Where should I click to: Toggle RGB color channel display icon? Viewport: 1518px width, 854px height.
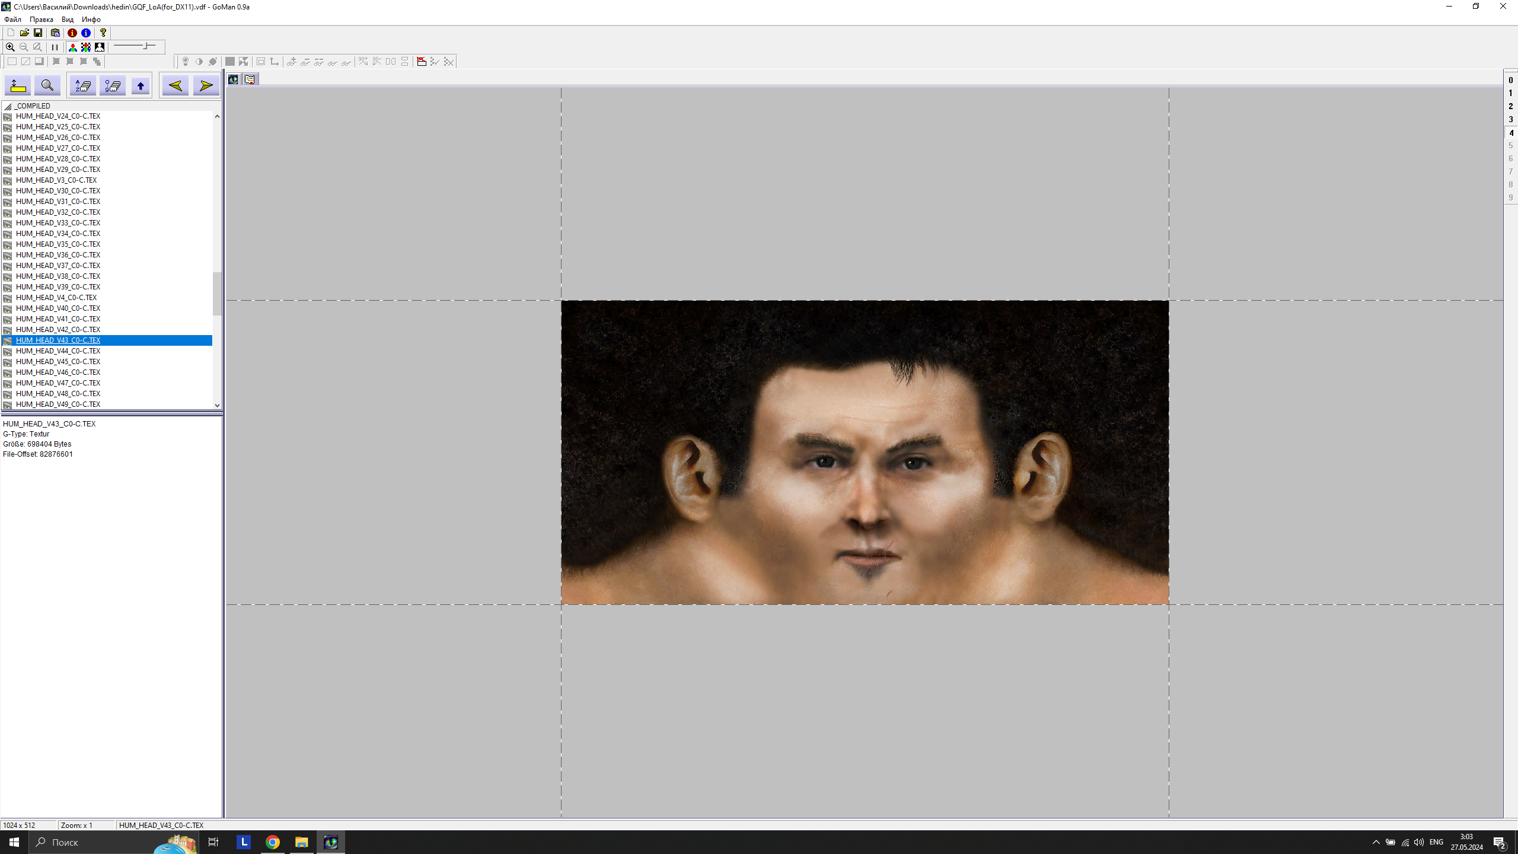72,47
